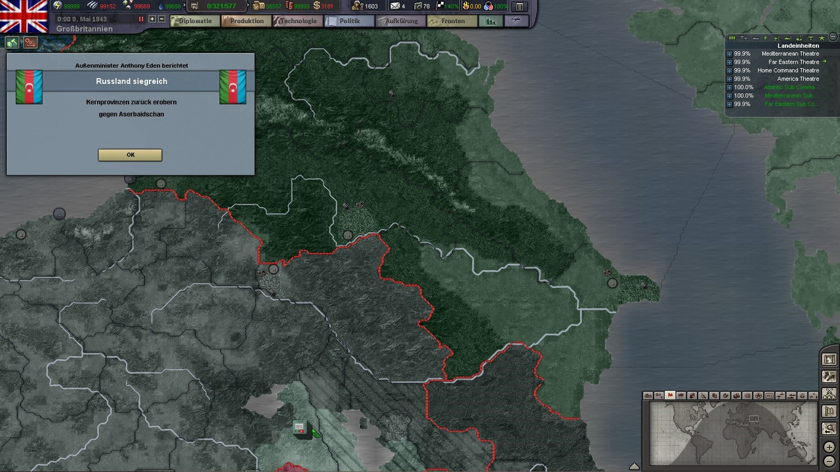Open the Politik screen
Viewport: 840px width, 472px height.
coord(349,21)
